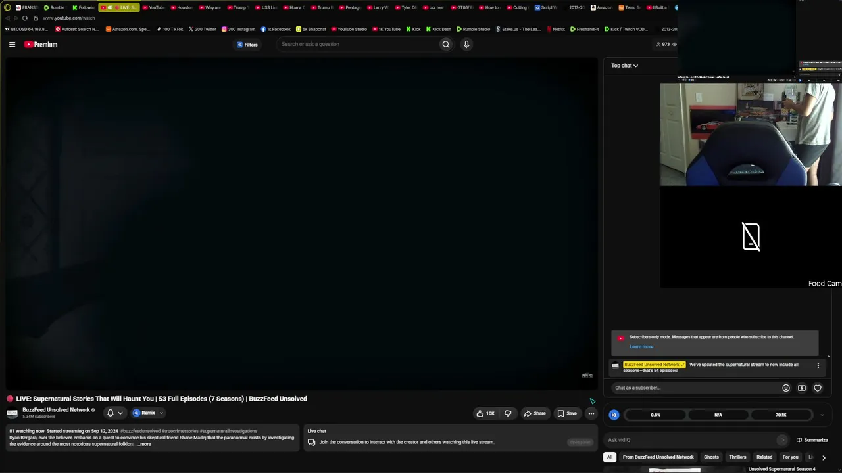This screenshot has width=842, height=473.
Task: Click the Chat as a subscriber field
Action: [695, 388]
